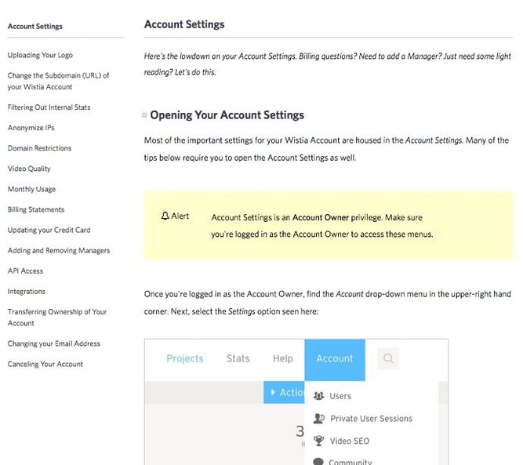The width and height of the screenshot is (523, 465).
Task: Click the Video SEO trophy icon
Action: [318, 441]
